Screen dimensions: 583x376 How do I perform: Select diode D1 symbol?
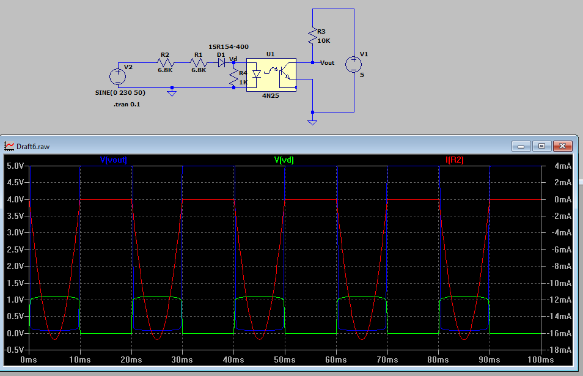222,63
